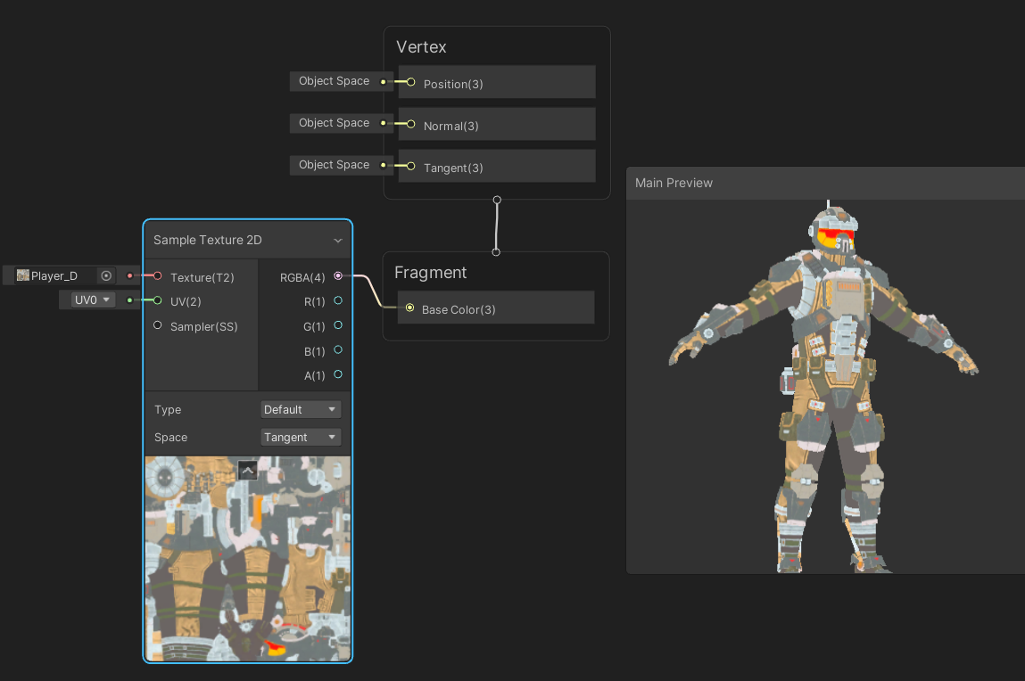This screenshot has height=681, width=1025.
Task: Select the Object Space label for Normal
Action: (x=334, y=123)
